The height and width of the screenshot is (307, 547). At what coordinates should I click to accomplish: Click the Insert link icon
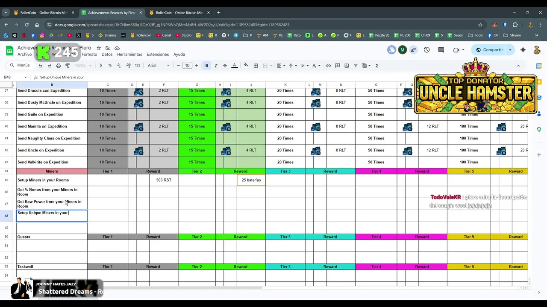[328, 66]
